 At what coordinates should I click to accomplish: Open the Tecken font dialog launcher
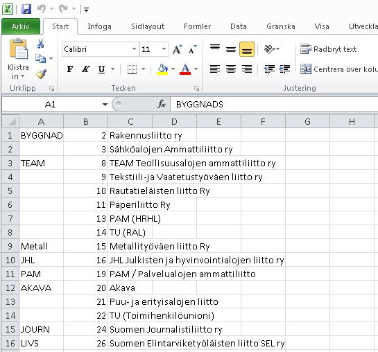(x=197, y=89)
